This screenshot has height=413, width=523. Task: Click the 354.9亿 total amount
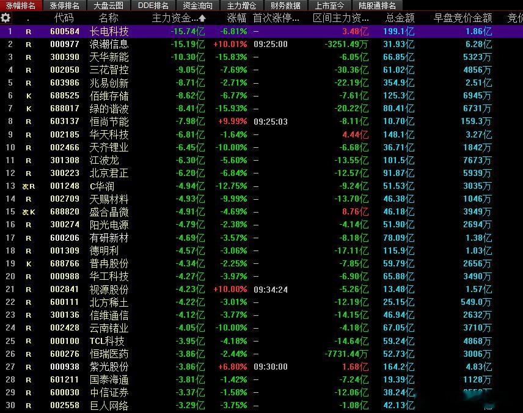coord(398,82)
